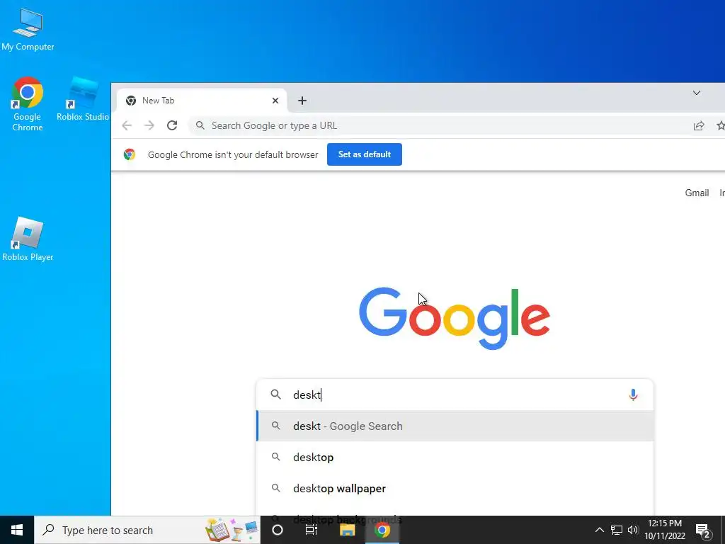Open the volume tray icon
This screenshot has width=725, height=544.
[633, 530]
